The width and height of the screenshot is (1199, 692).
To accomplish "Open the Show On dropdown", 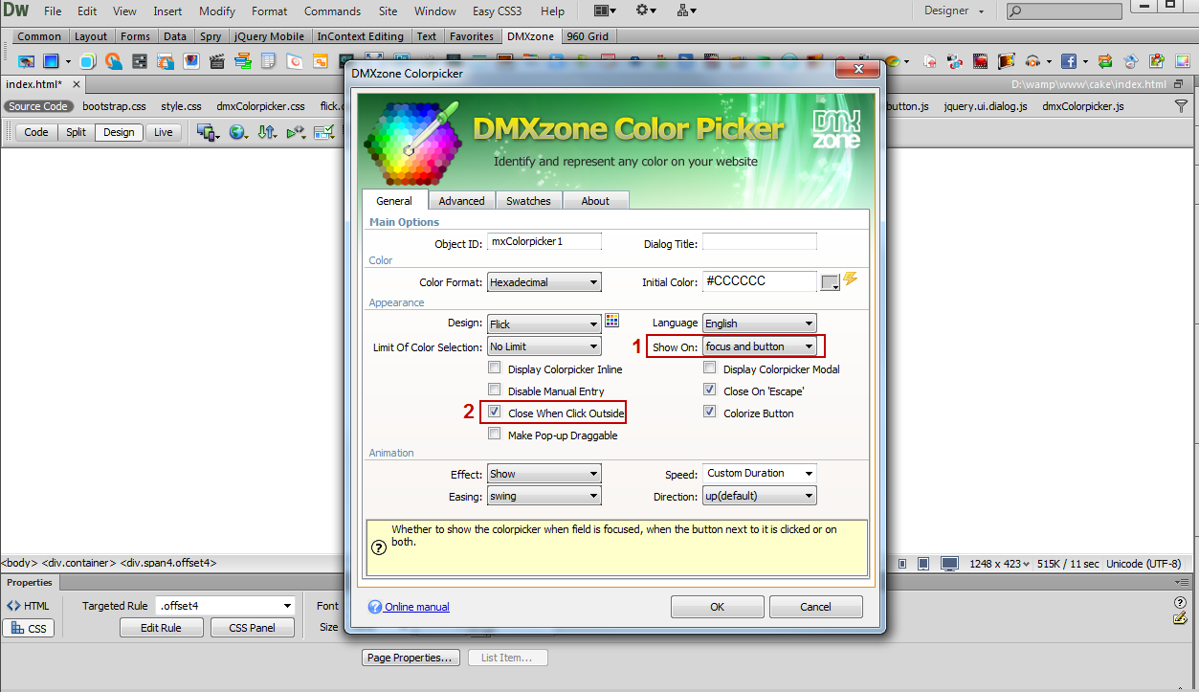I will (x=760, y=346).
